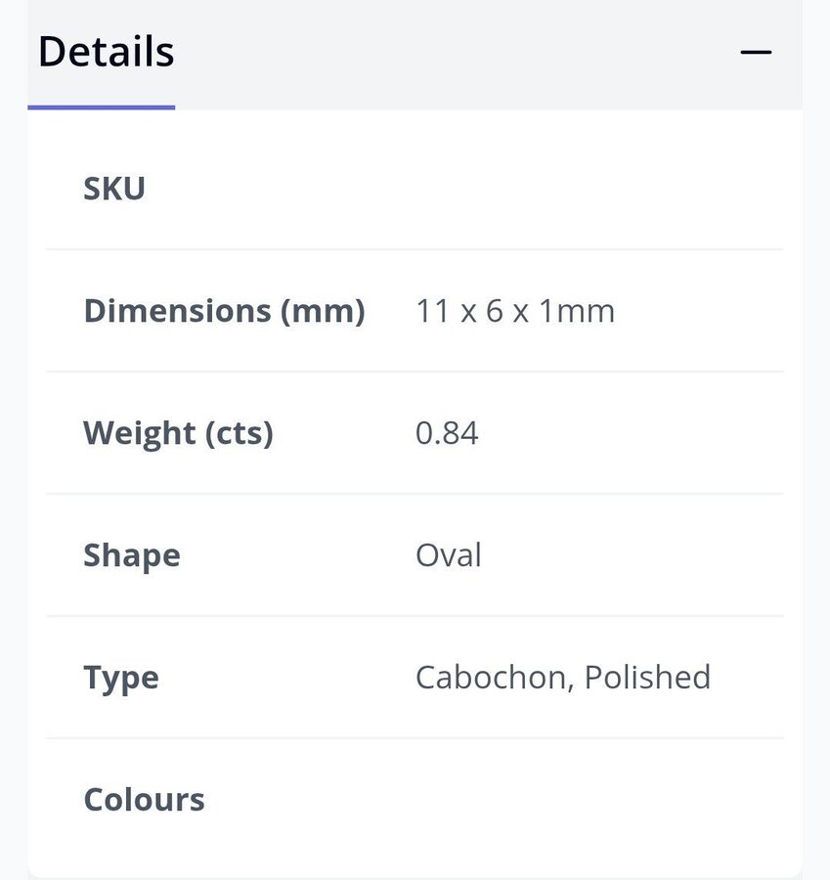830x880 pixels.
Task: Click the SKU field label
Action: coord(114,189)
